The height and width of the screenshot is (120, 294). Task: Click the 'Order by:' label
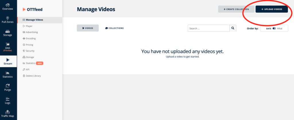pos(253,29)
